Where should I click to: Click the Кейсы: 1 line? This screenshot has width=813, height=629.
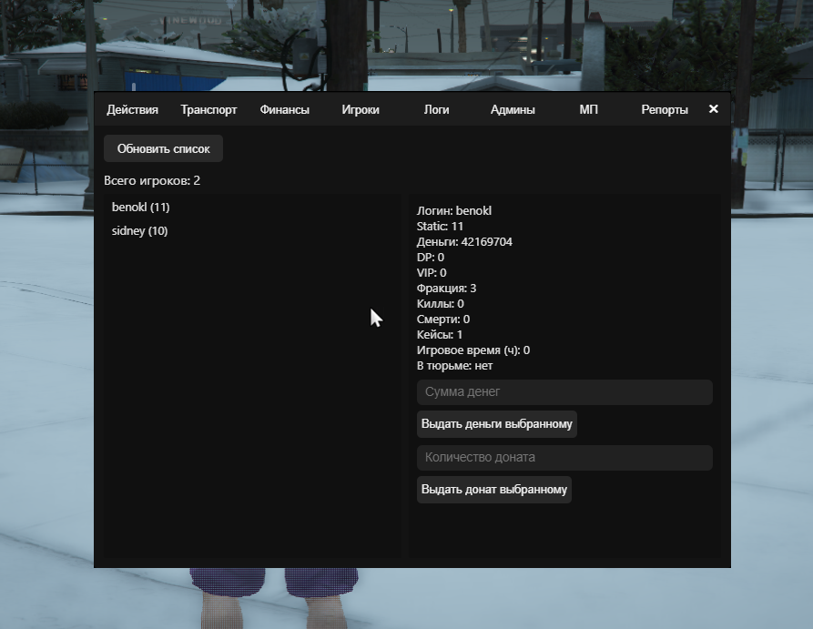coord(440,335)
